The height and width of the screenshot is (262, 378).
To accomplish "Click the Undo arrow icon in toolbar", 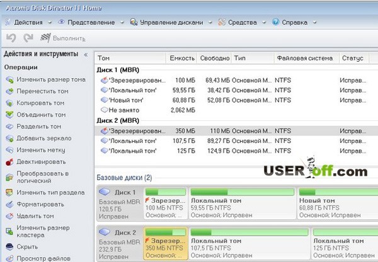I will (x=11, y=38).
